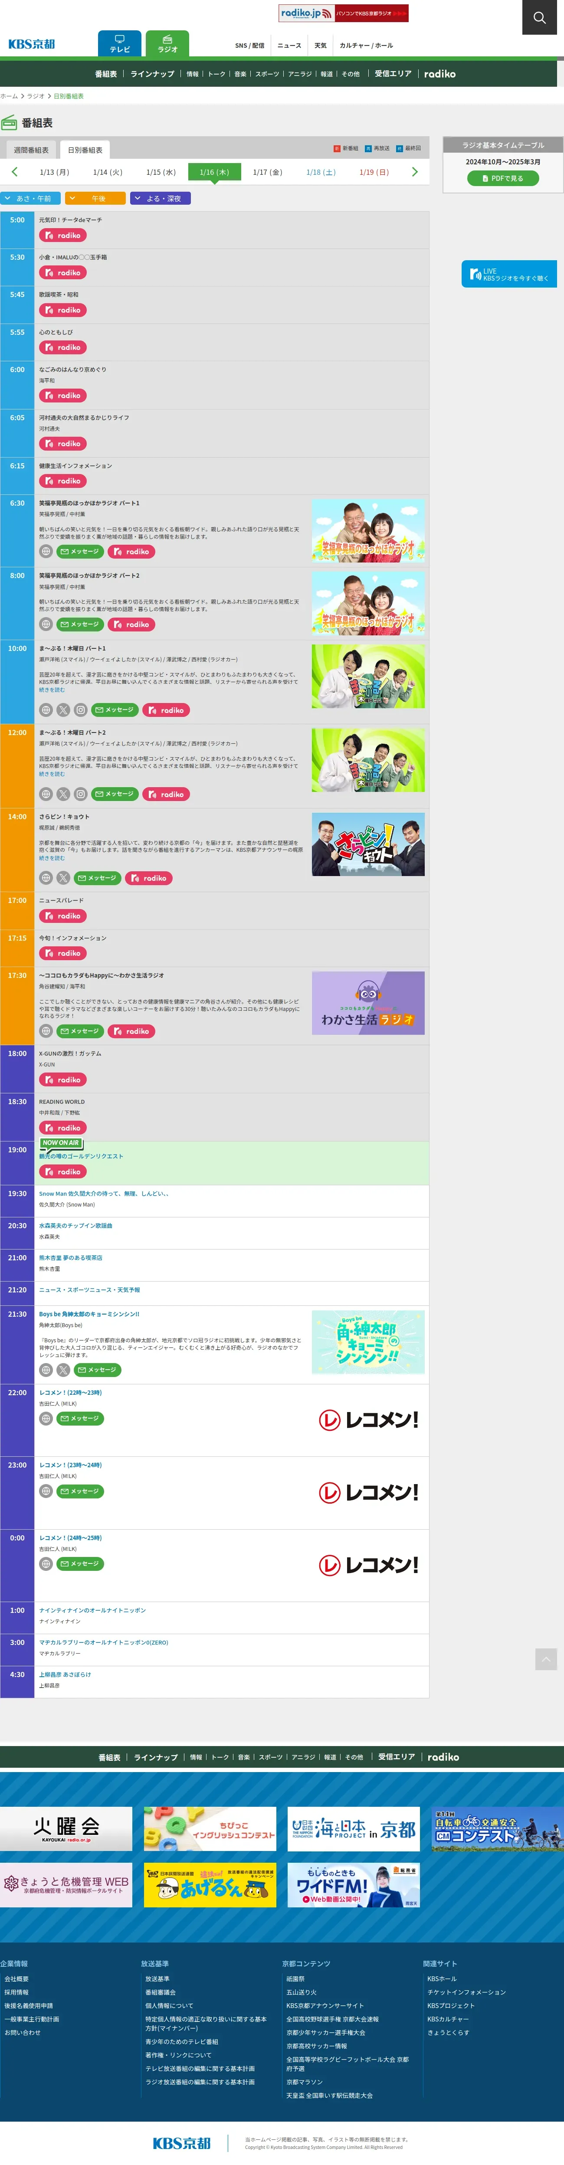Open globe icon for Boys be 角紳太郎 show
This screenshot has width=564, height=2165.
coord(46,1370)
